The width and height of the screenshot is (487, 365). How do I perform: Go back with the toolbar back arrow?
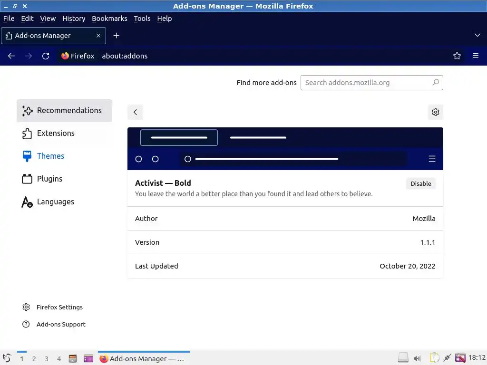tap(11, 56)
